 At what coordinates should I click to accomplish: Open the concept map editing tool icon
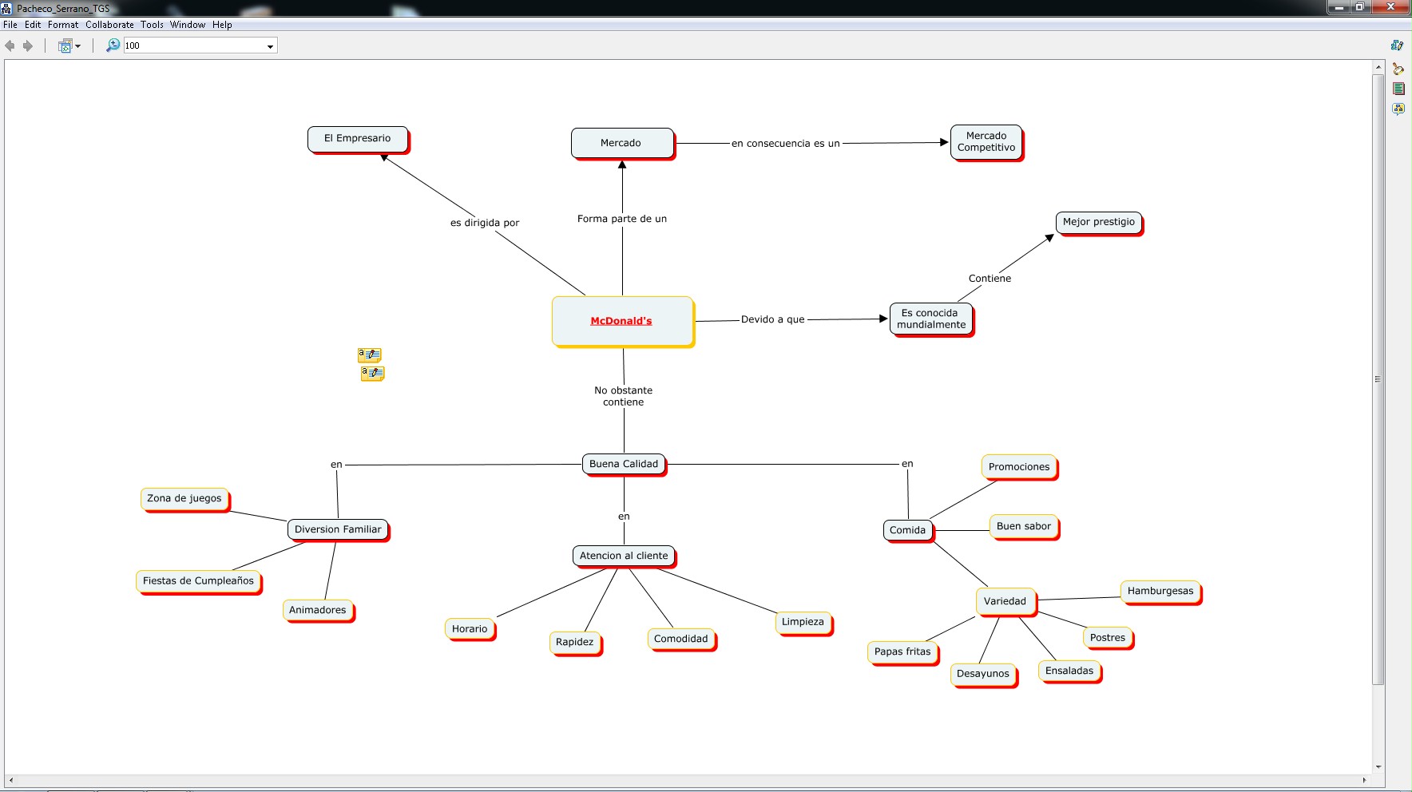pyautogui.click(x=1397, y=46)
